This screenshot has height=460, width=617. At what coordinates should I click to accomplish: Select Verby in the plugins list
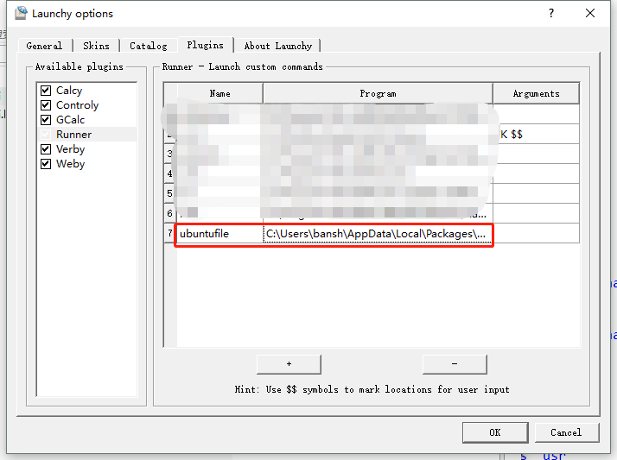coord(71,149)
